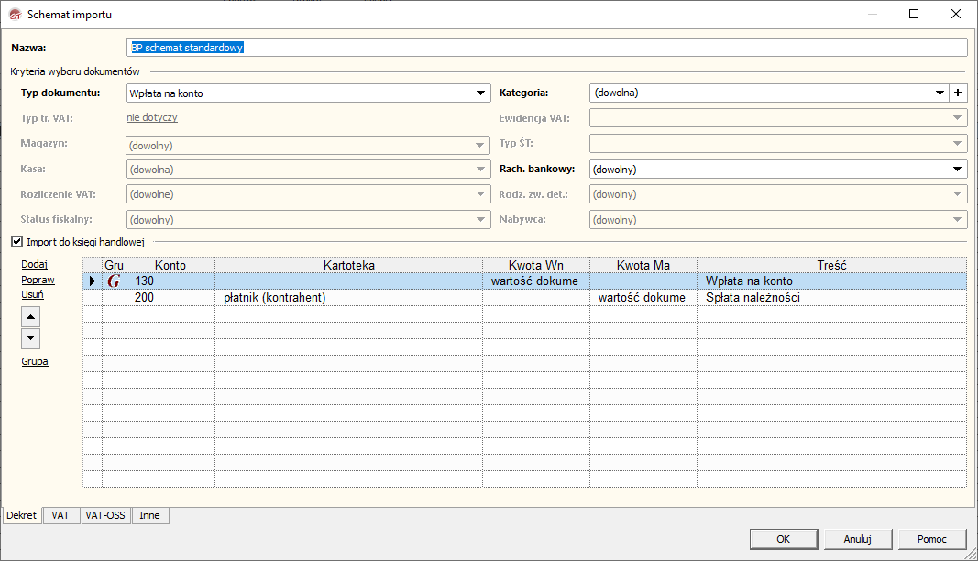Expand the Kategoria dropdown list
The height and width of the screenshot is (561, 978).
pyautogui.click(x=940, y=93)
